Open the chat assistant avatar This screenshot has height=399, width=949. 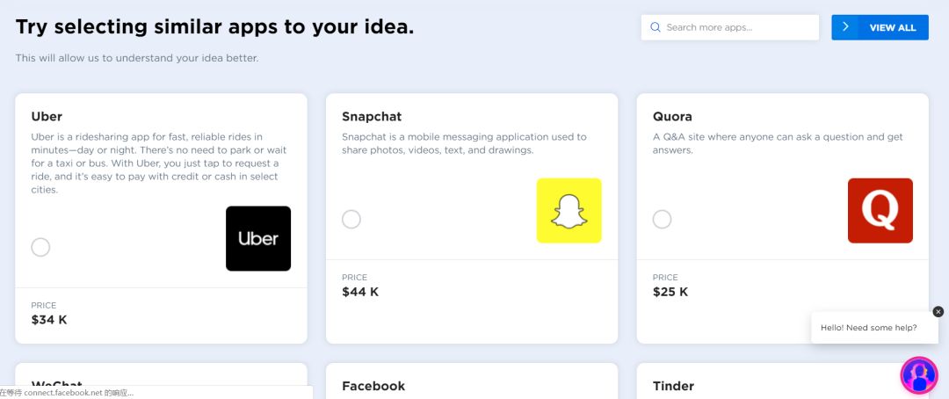click(x=919, y=375)
